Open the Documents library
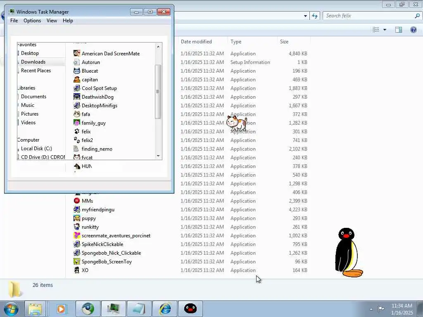Viewport: 423px width, 317px height. tap(33, 97)
